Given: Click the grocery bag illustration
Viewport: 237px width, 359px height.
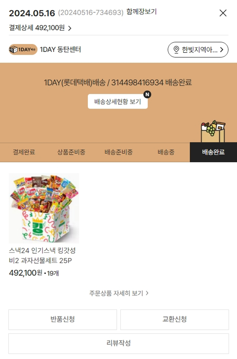Looking at the screenshot, I should (x=213, y=131).
